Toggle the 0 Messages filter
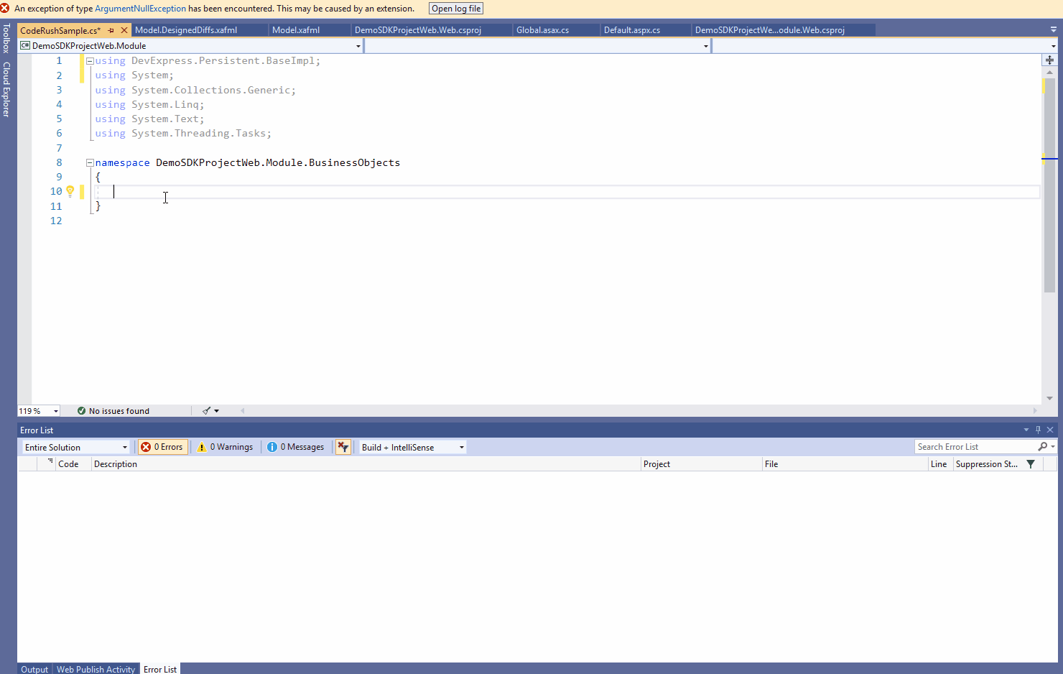This screenshot has width=1063, height=674. pyautogui.click(x=296, y=447)
